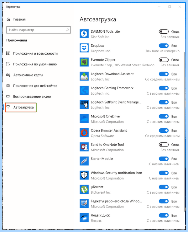Viewport: 188px width, 232px height.
Task: Click BitTorrent Inc. publisher text
Action: [x=101, y=192]
